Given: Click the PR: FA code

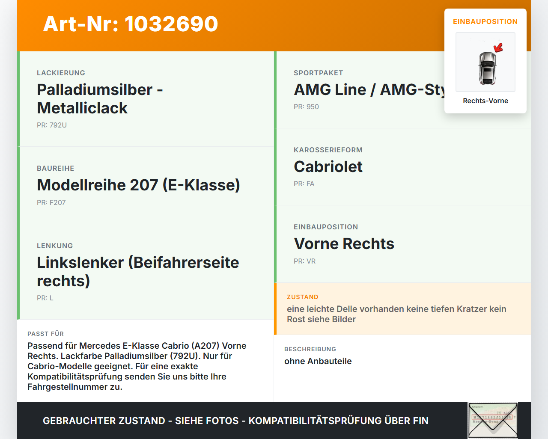Looking at the screenshot, I should pos(304,184).
